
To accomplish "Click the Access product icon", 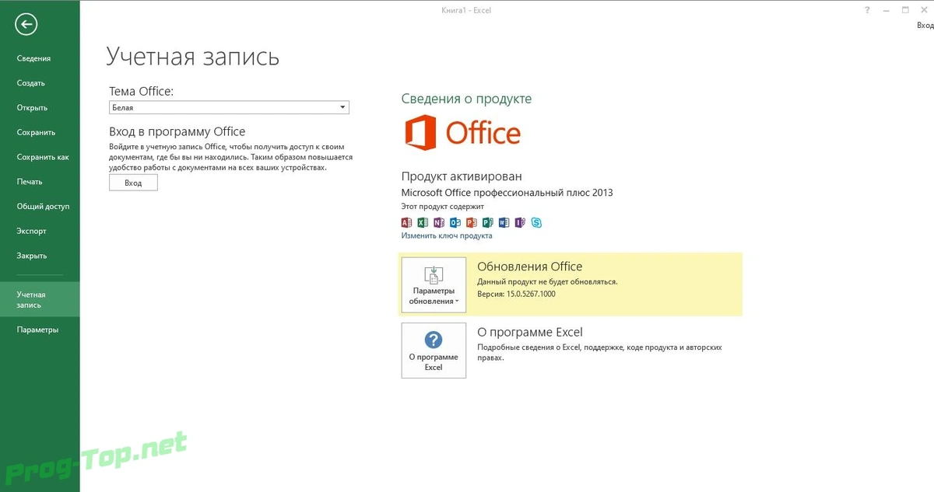I will pos(406,222).
